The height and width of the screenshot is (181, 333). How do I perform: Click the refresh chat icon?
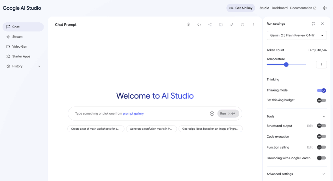(x=242, y=25)
